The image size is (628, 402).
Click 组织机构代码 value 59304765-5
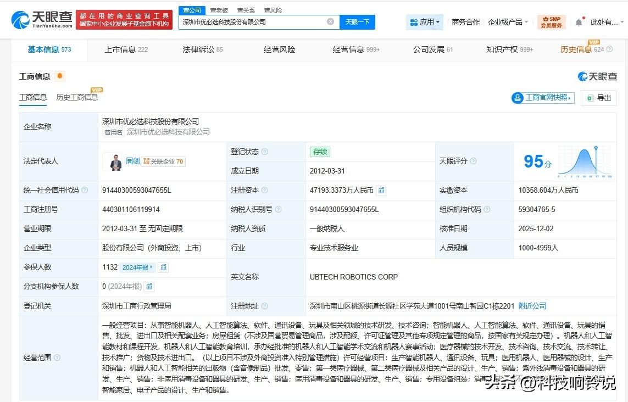[x=537, y=209]
